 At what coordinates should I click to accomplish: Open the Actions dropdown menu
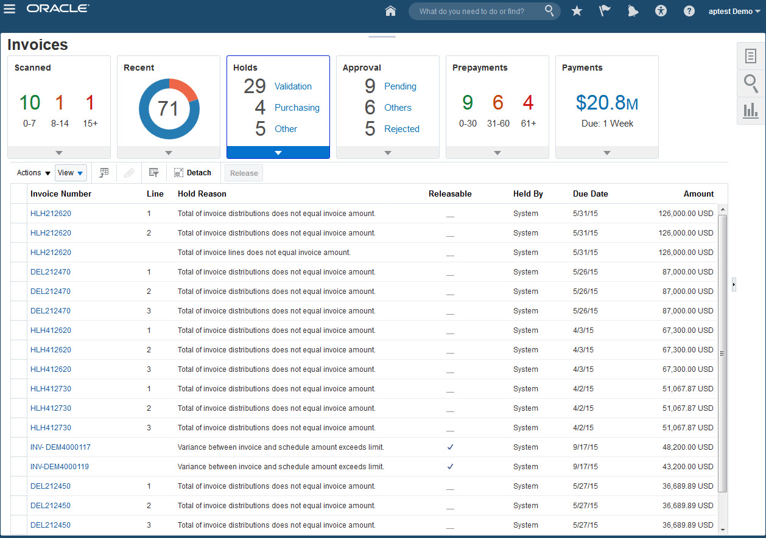pyautogui.click(x=33, y=173)
